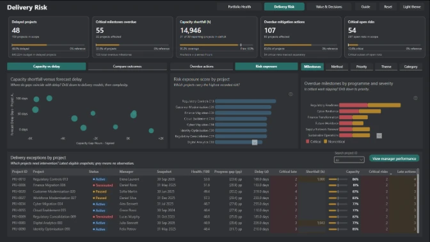Open the Search project ID dropdown

[349, 159]
